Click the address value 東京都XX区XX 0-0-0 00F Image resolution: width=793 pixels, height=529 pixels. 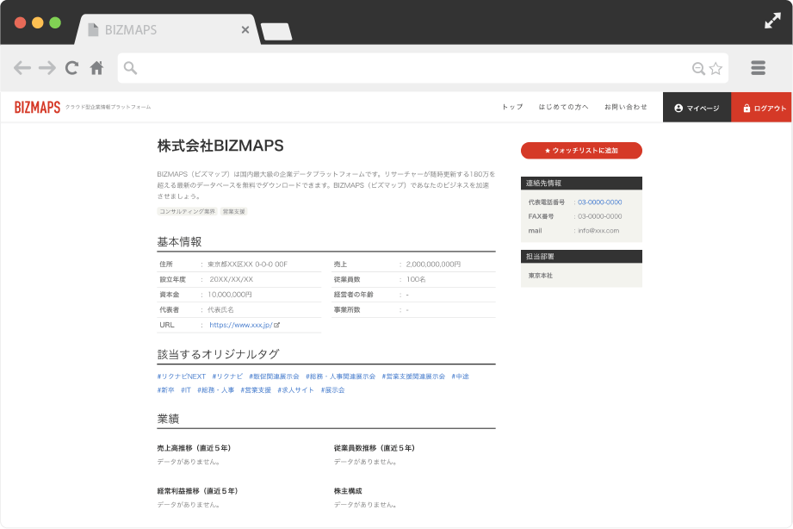coord(247,264)
